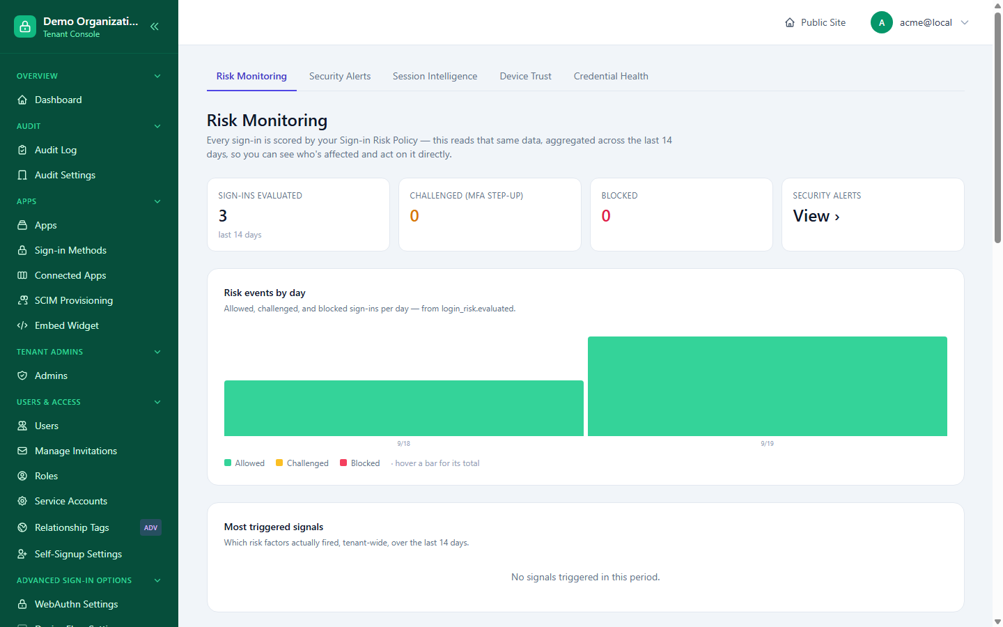Open the acme@local account dropdown
Viewport: 1003px width, 627px height.
click(x=920, y=22)
